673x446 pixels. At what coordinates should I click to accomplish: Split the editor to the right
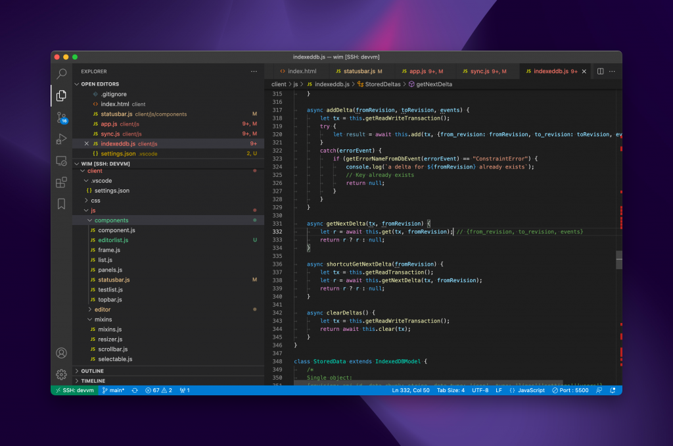(601, 71)
